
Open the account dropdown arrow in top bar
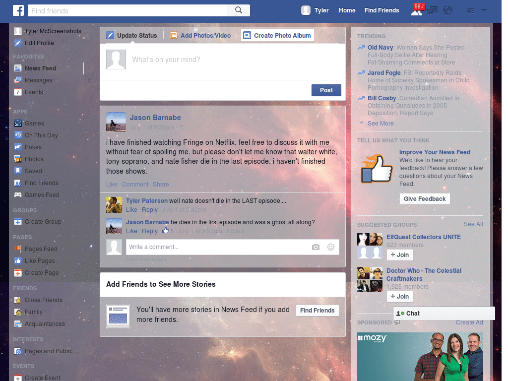pos(484,10)
